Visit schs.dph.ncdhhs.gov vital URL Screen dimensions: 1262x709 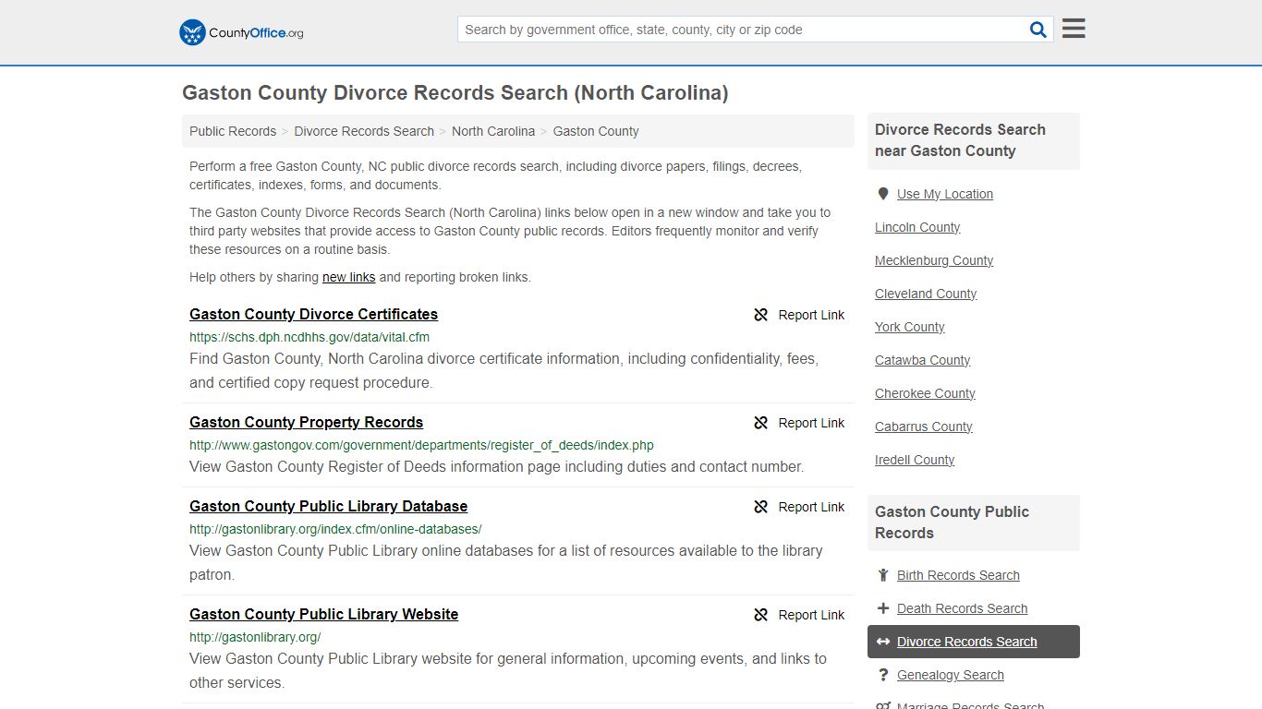309,337
